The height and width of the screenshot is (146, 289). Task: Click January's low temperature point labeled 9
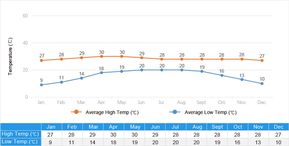pyautogui.click(x=41, y=85)
